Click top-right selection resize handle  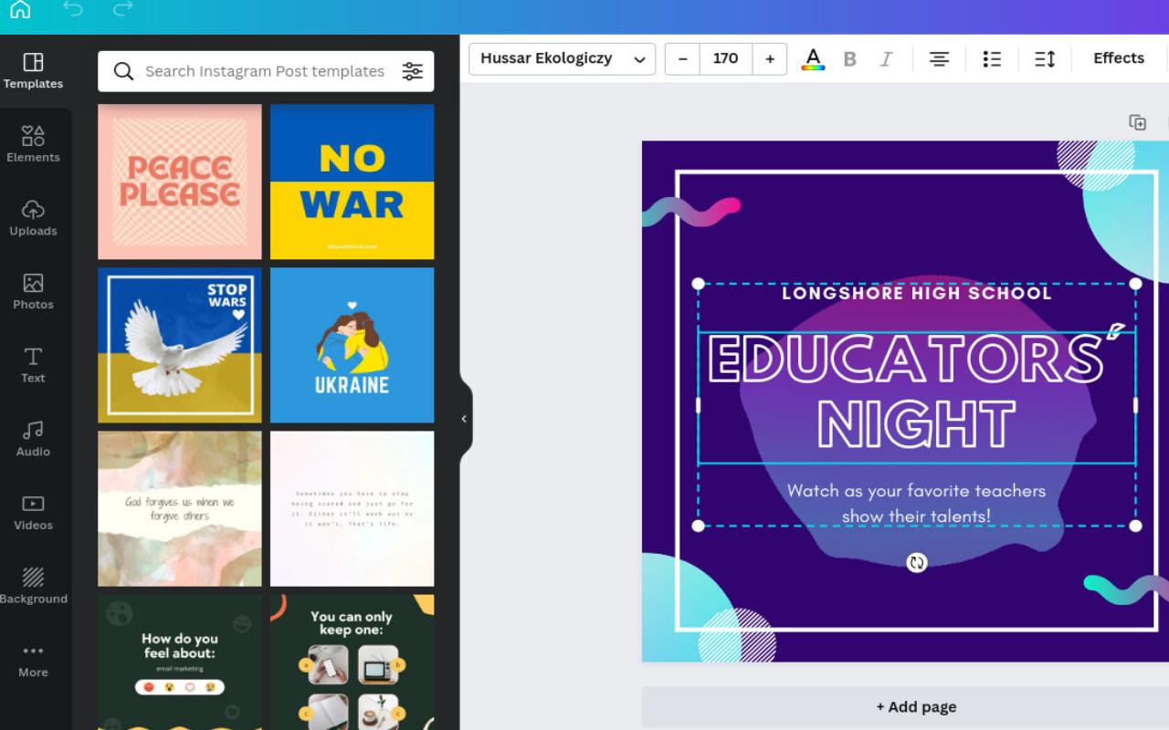coord(1135,284)
